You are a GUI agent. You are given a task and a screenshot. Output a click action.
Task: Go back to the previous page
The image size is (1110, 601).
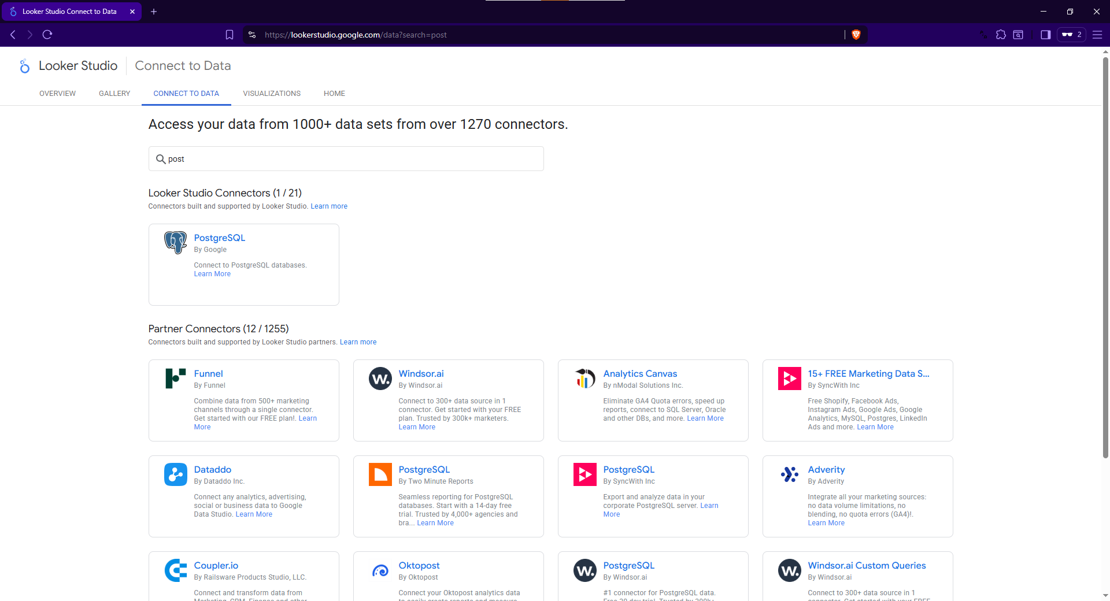13,35
